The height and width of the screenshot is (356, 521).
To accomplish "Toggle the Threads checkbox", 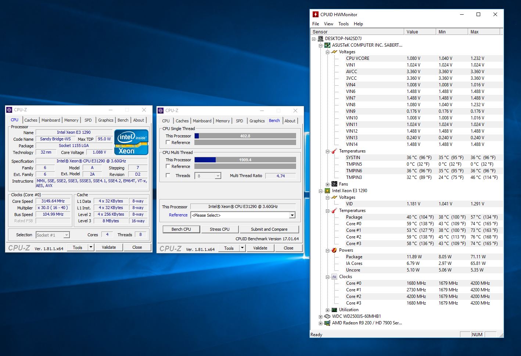I will [x=168, y=176].
